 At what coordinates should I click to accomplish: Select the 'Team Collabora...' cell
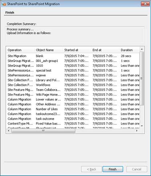pyautogui.click(x=48, y=90)
